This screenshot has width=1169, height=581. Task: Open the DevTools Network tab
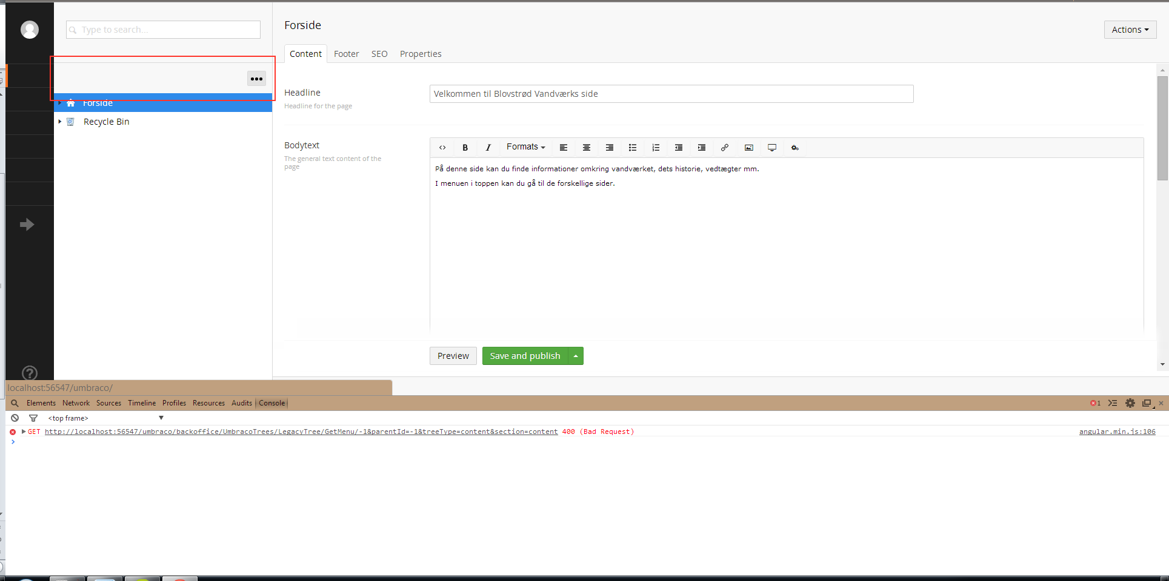76,403
